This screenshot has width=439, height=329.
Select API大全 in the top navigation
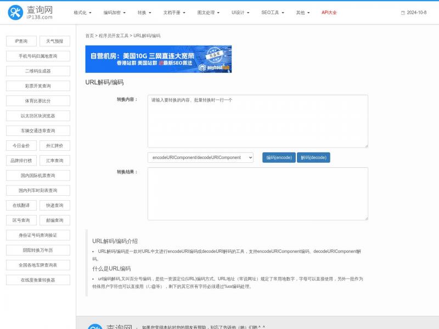[x=329, y=12]
